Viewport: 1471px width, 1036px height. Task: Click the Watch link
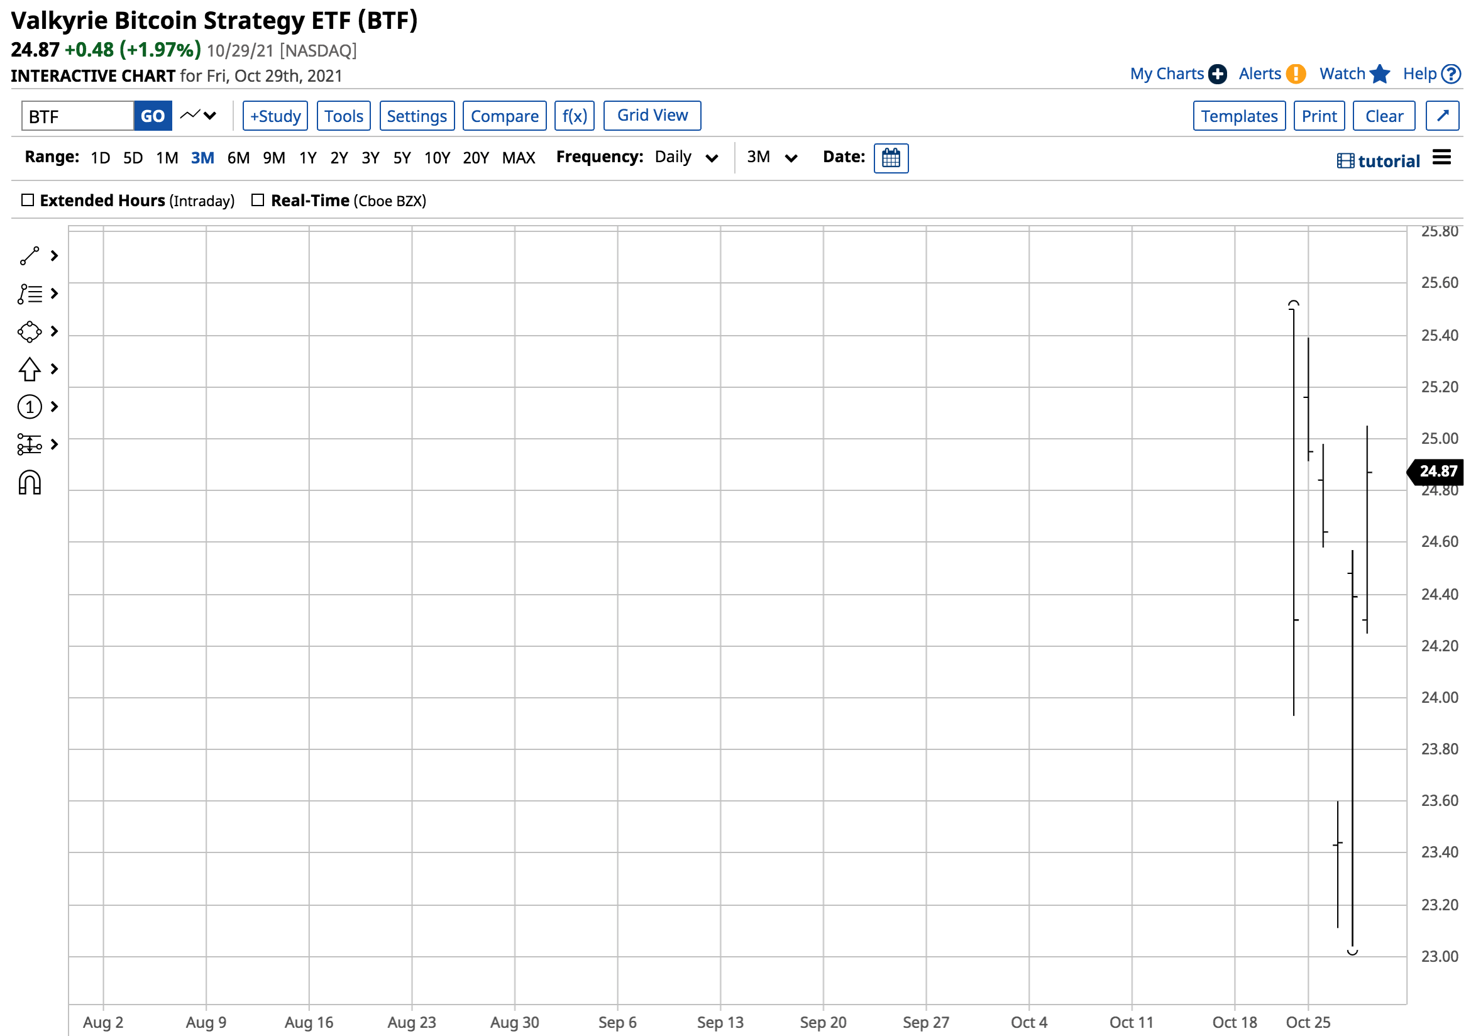pyautogui.click(x=1342, y=74)
